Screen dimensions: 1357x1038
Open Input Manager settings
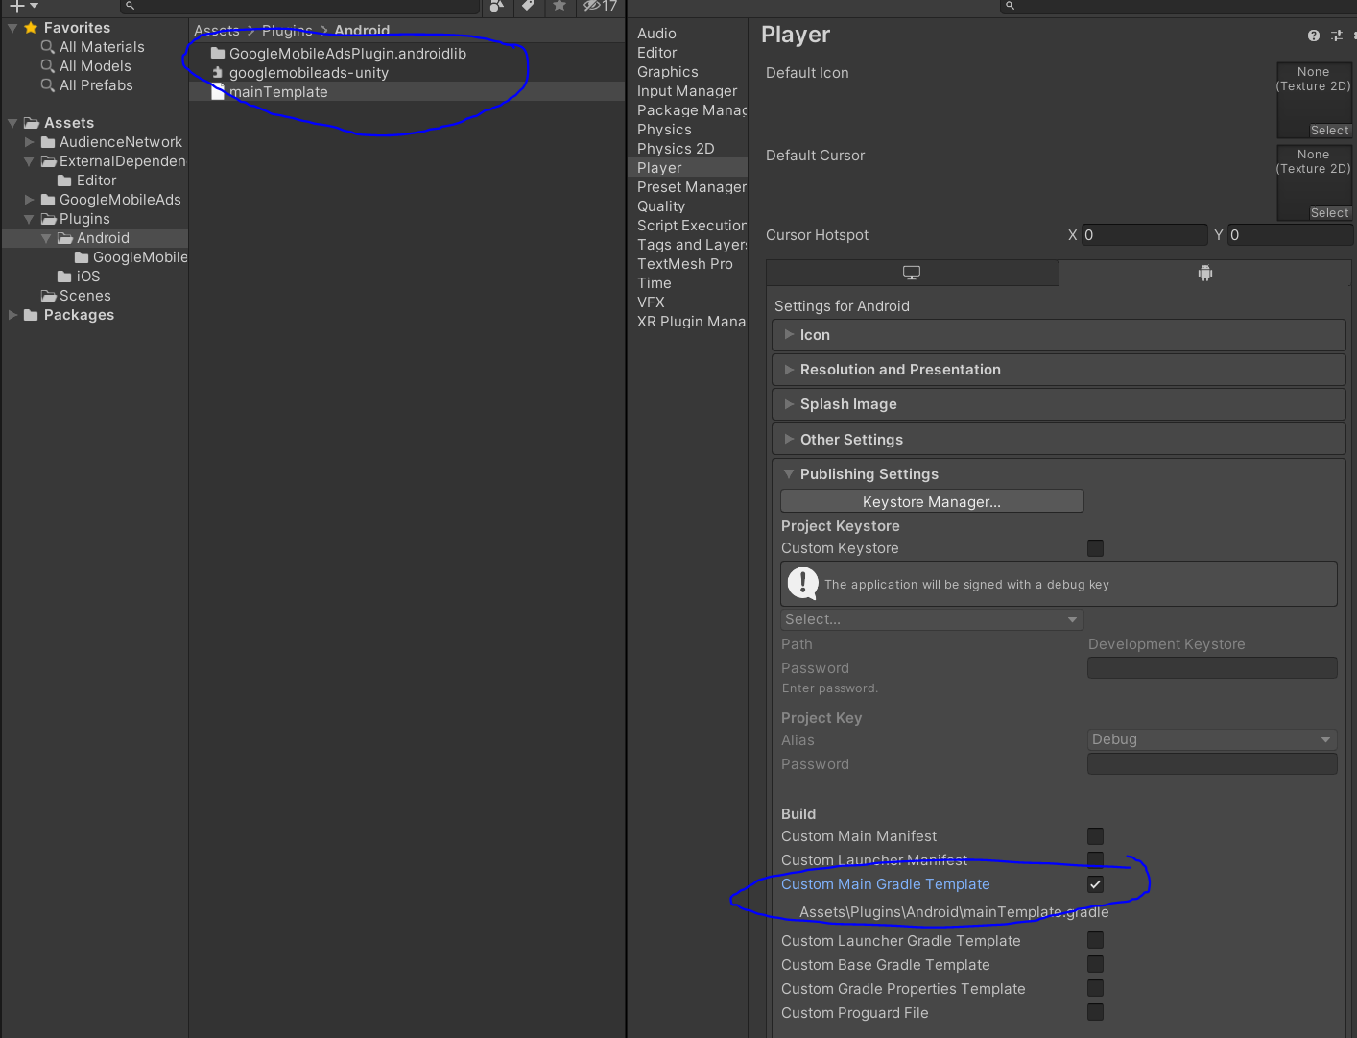(687, 91)
